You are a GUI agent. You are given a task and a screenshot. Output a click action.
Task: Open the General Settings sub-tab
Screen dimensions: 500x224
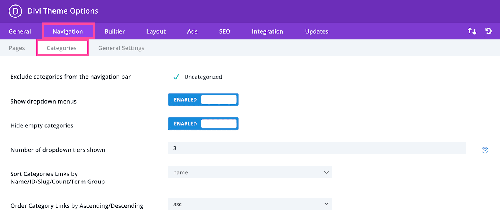click(x=121, y=48)
